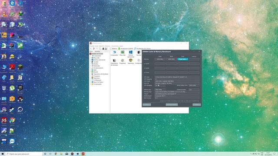Expand the DirectX tree node arrow

pyautogui.click(x=91, y=72)
